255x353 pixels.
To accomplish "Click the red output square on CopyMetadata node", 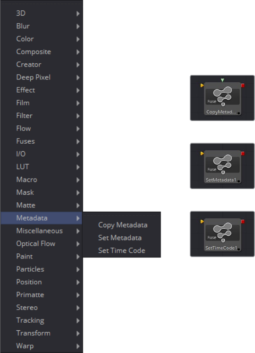I will 243,86.
